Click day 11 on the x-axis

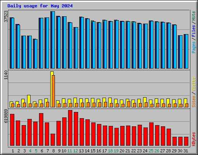pos(70,151)
